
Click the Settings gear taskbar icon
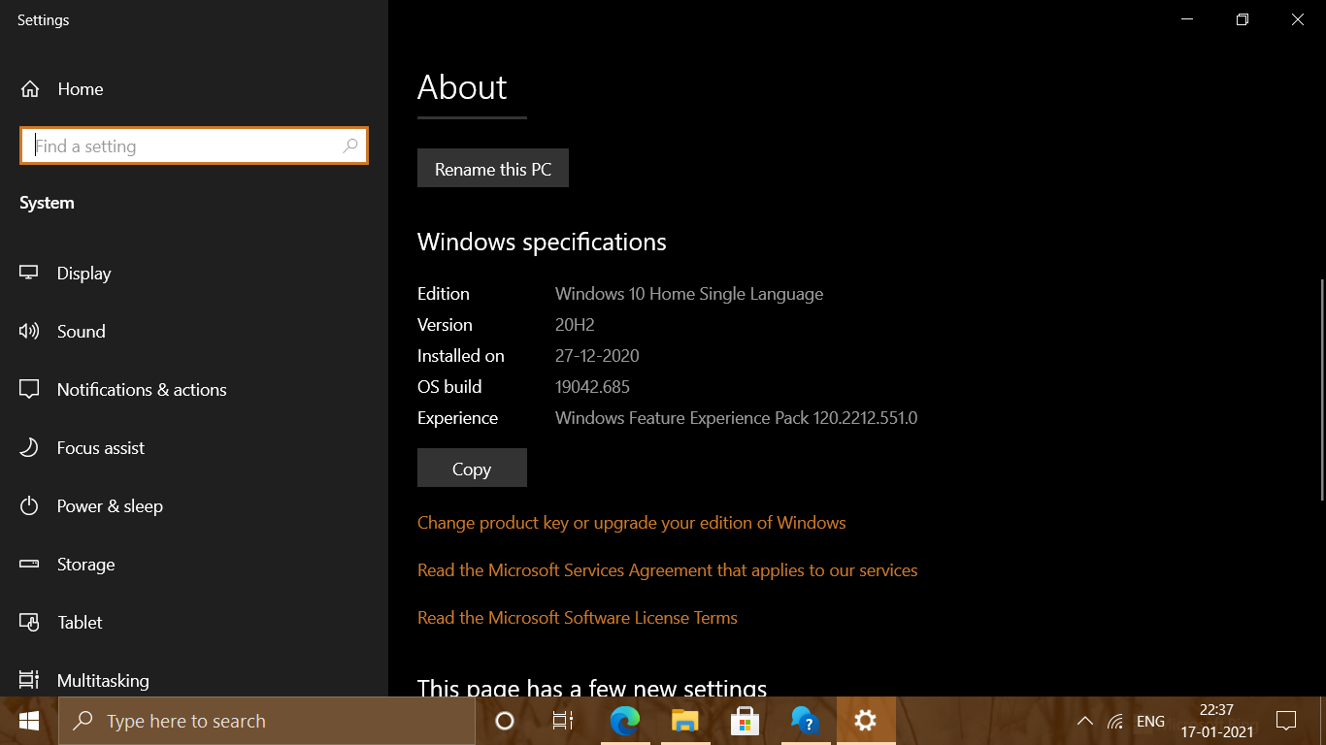click(x=865, y=721)
